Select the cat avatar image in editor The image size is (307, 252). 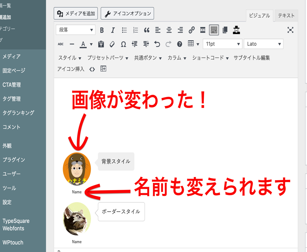(77, 219)
